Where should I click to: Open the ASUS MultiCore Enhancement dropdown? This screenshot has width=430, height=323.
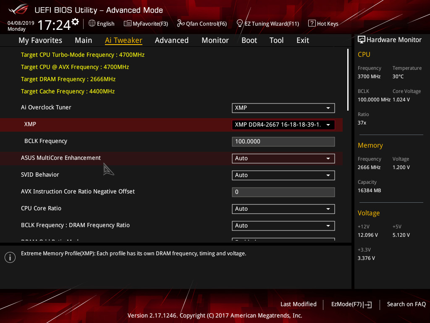[283, 159]
